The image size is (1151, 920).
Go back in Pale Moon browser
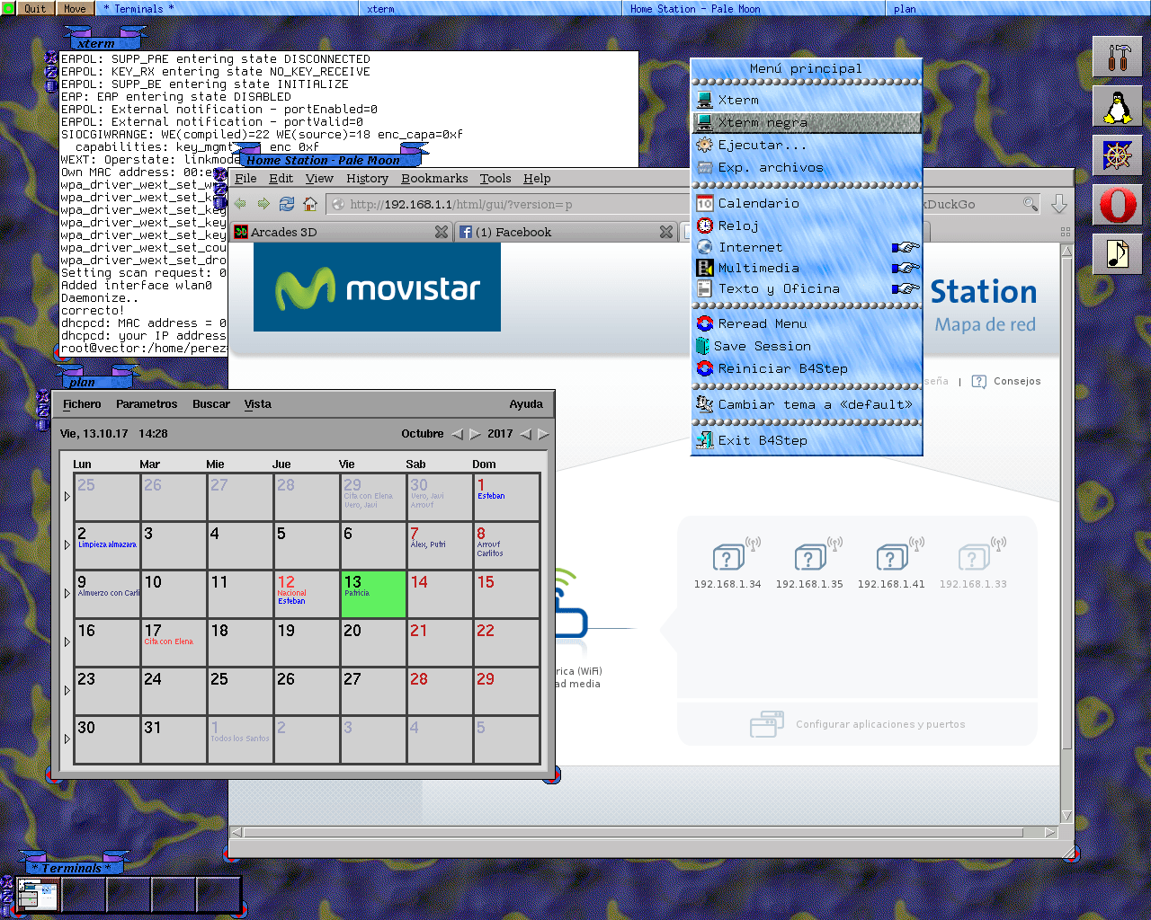pyautogui.click(x=240, y=204)
